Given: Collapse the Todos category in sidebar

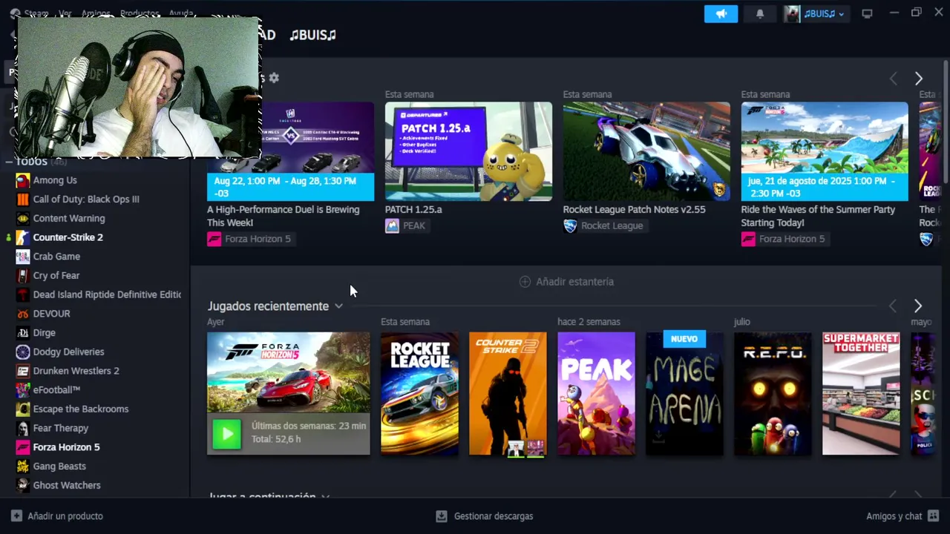Looking at the screenshot, I should (9, 161).
